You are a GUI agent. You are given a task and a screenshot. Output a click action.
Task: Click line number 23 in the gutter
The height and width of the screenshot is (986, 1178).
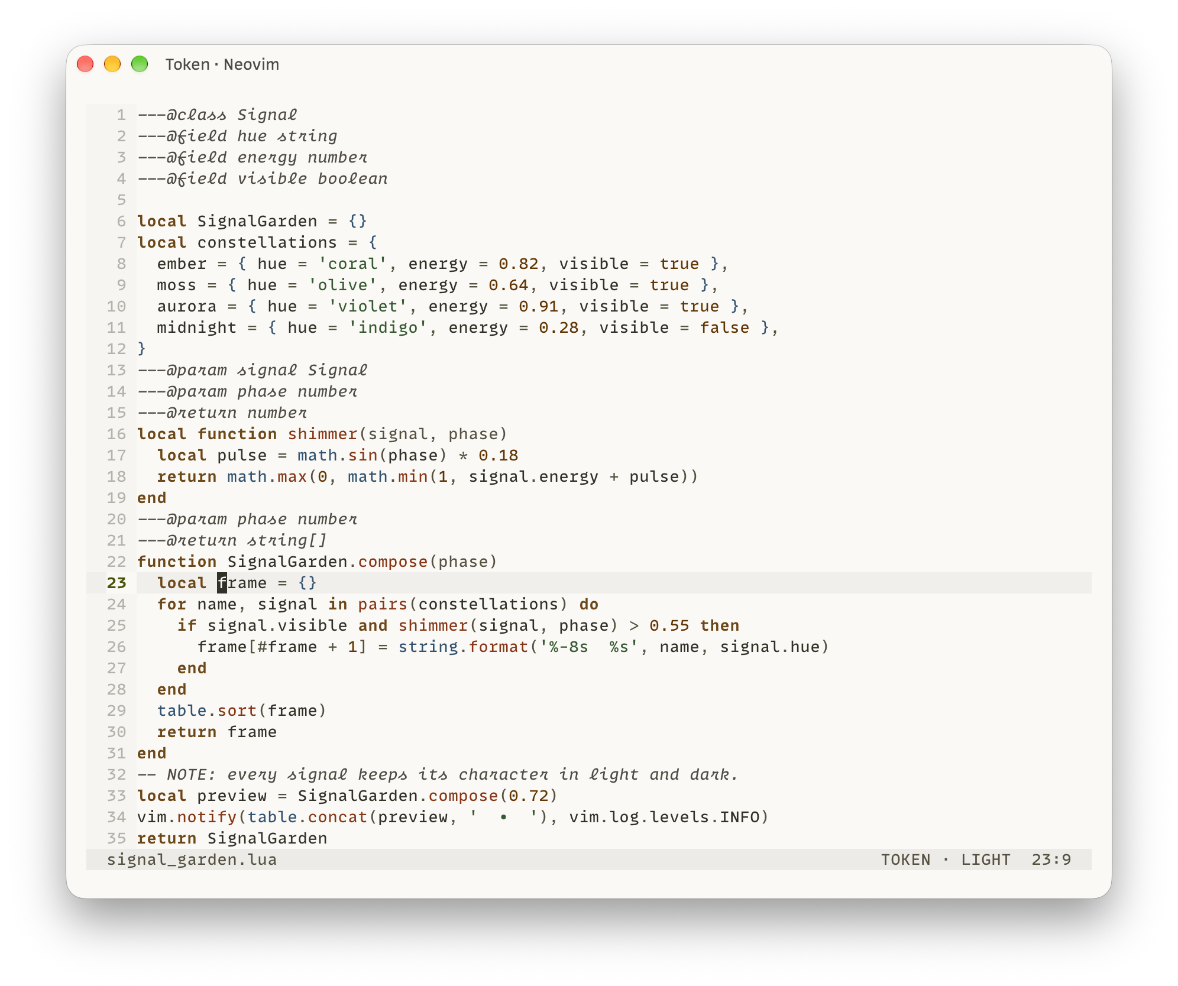[116, 583]
